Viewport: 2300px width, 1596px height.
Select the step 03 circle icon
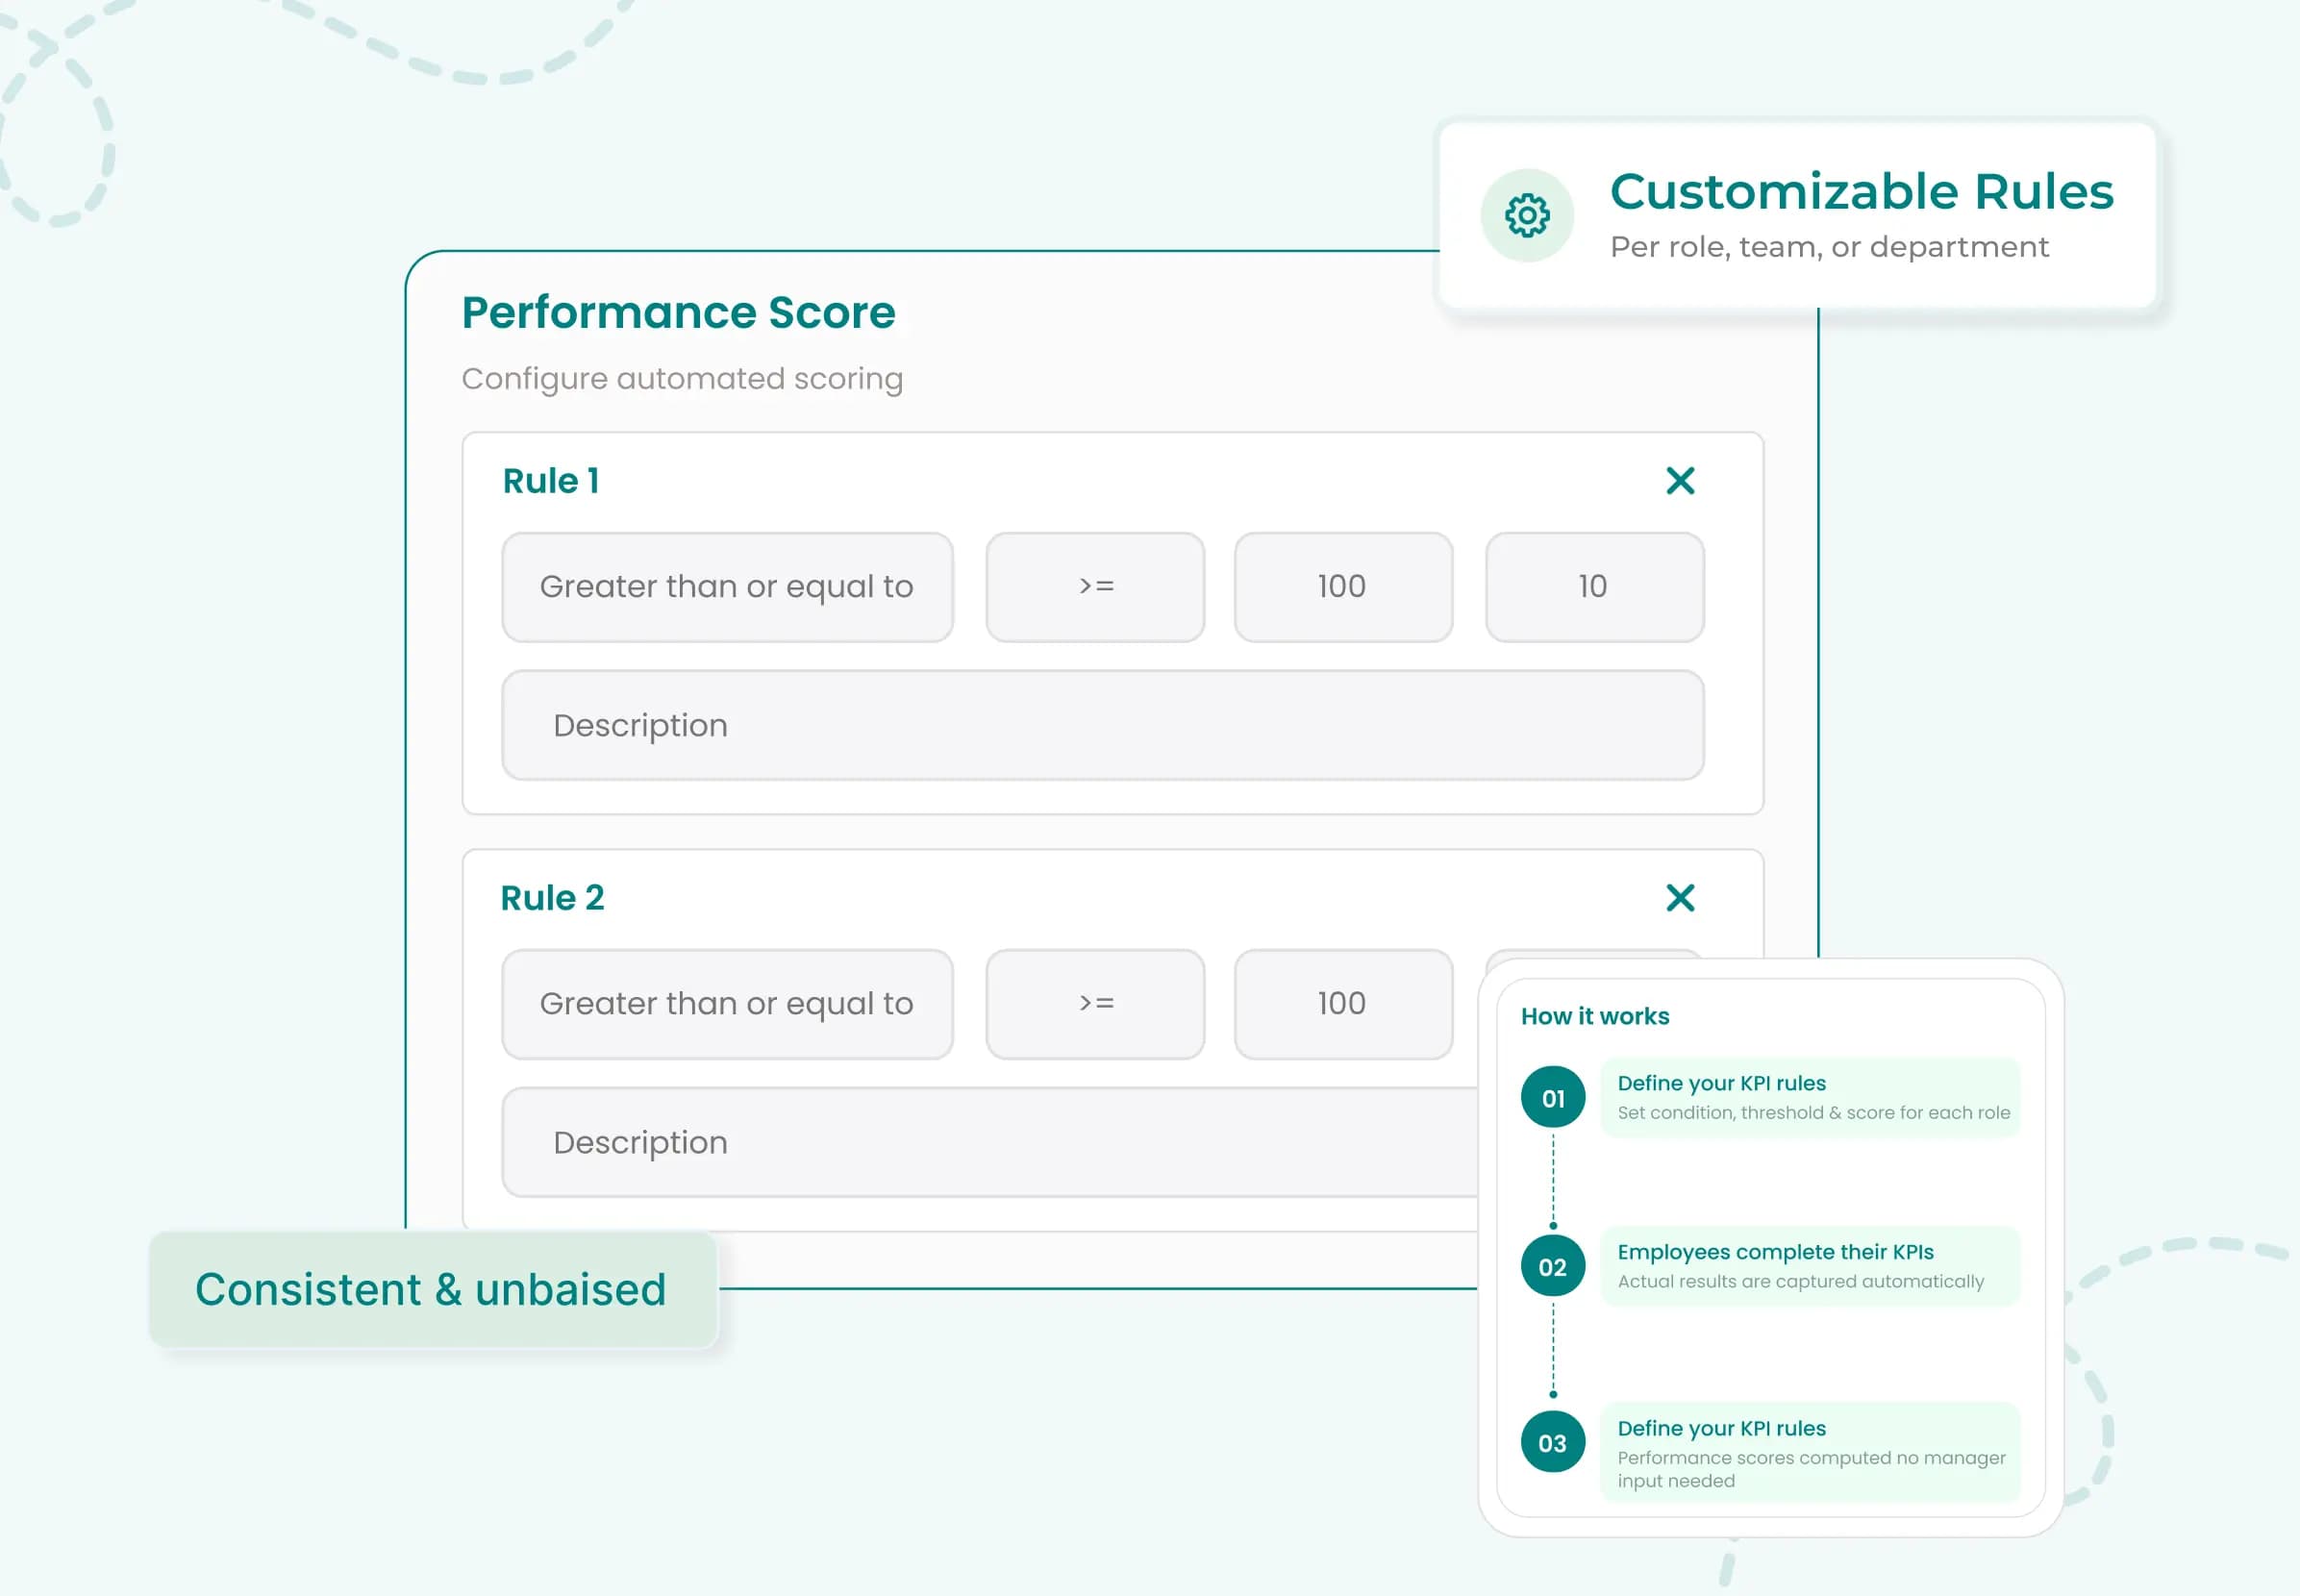[1552, 1441]
